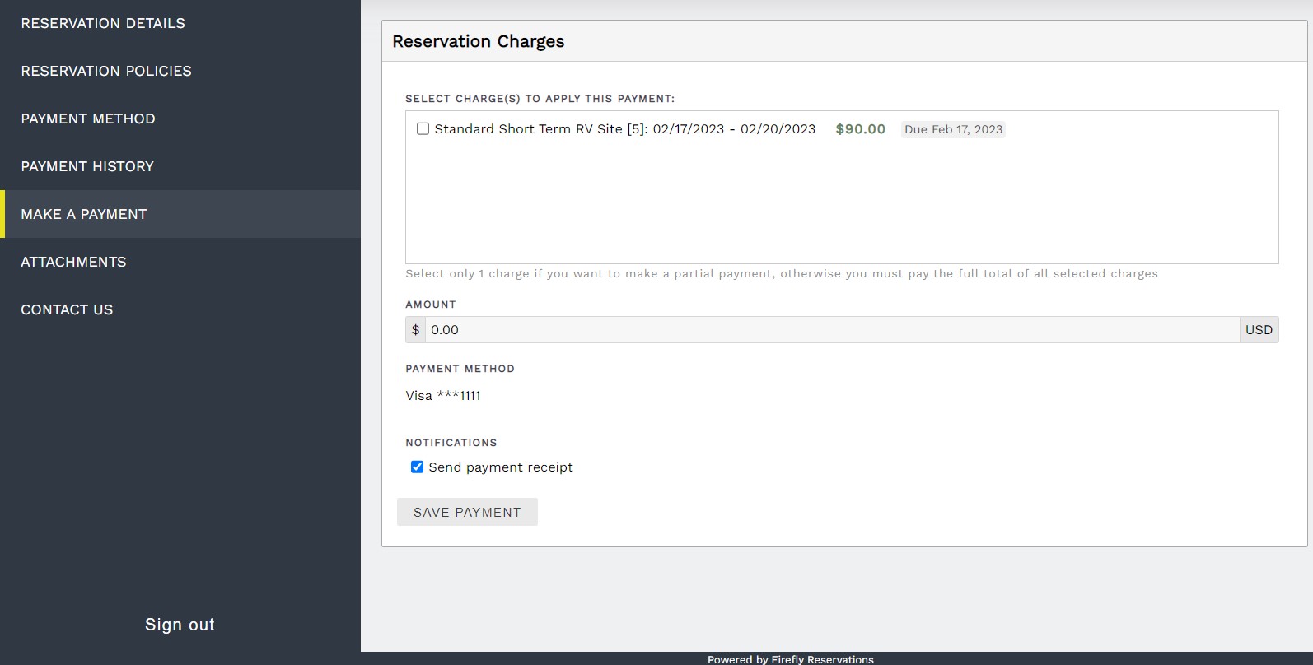Go to Reservation Policies in sidebar
This screenshot has height=665, width=1313.
(106, 71)
